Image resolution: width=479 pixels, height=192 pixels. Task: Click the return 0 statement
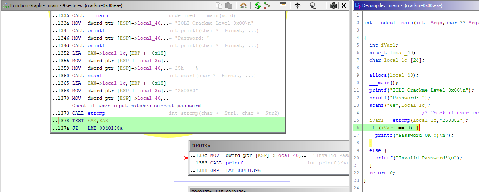(x=382, y=173)
